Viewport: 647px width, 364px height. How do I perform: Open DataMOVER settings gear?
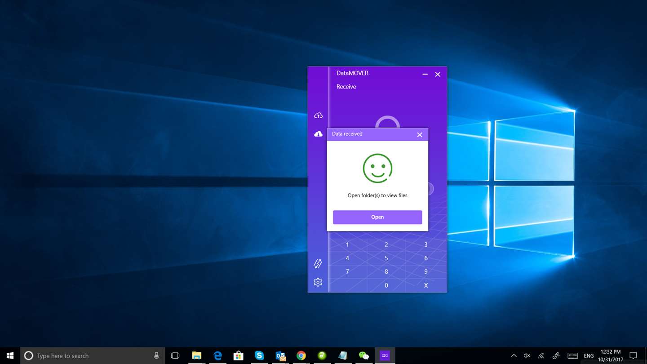tap(318, 282)
